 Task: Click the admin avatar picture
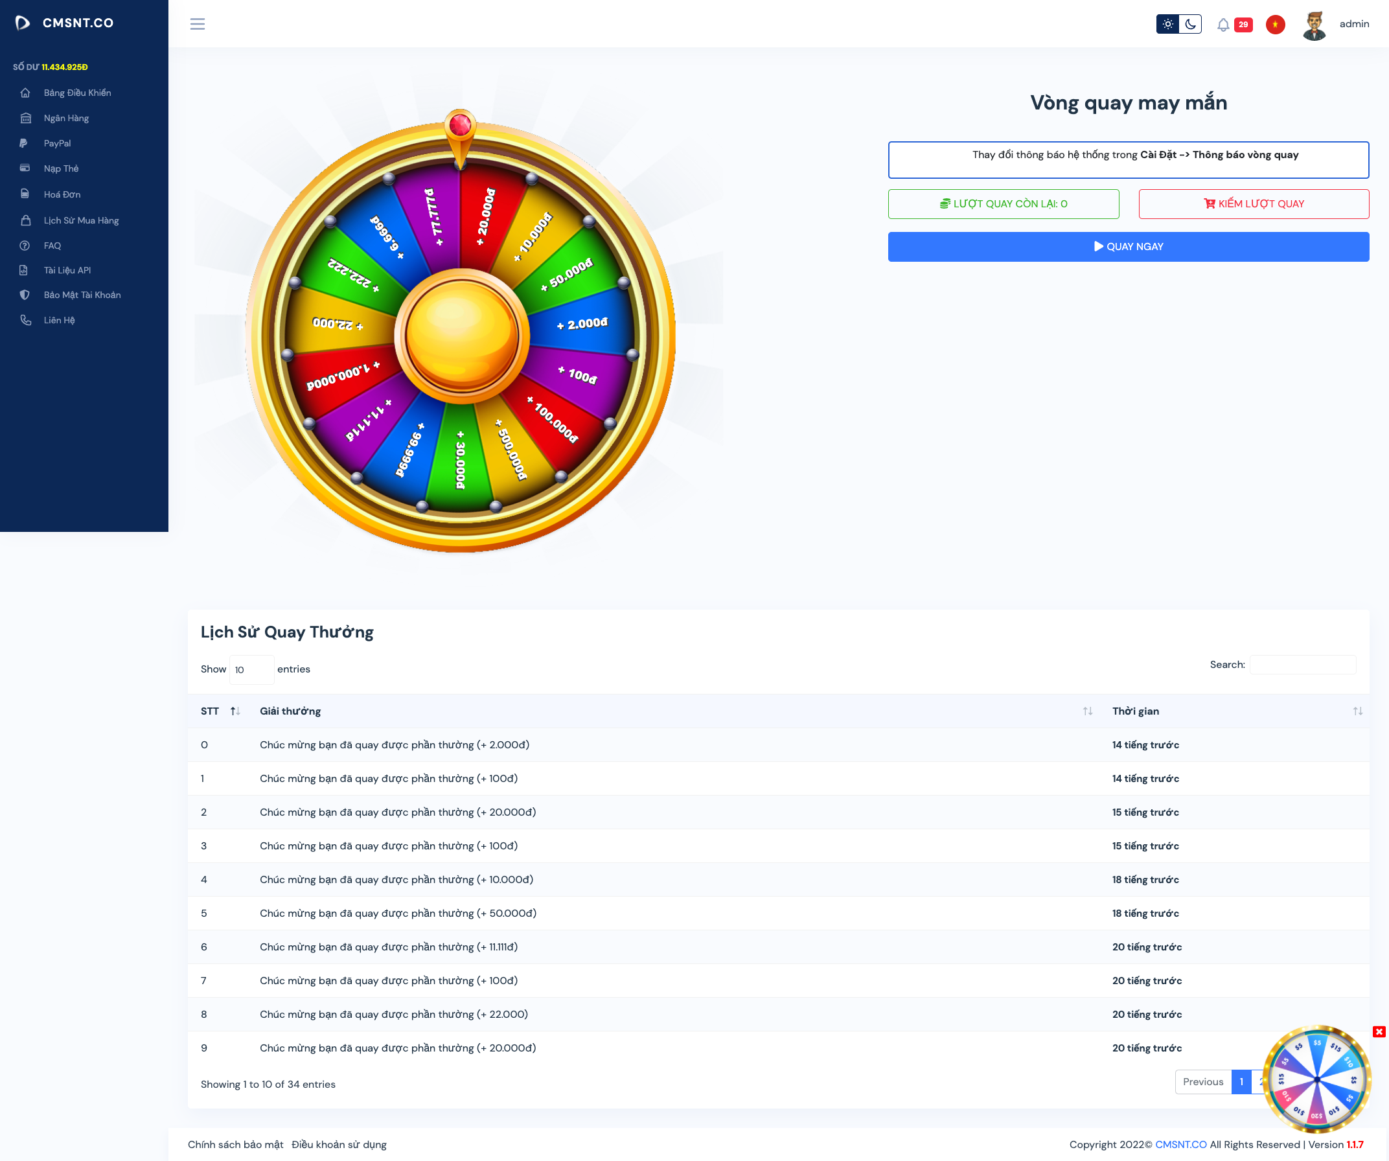(x=1314, y=25)
